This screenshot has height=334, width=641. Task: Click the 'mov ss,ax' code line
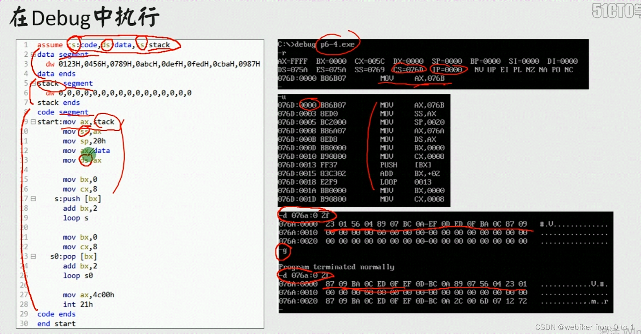(x=82, y=131)
